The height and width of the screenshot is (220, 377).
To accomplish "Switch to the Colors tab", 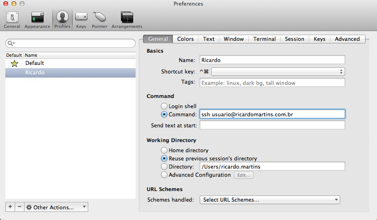I will pyautogui.click(x=185, y=39).
